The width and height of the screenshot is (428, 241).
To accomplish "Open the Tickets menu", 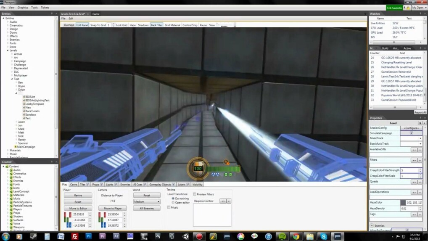I will click(45, 8).
